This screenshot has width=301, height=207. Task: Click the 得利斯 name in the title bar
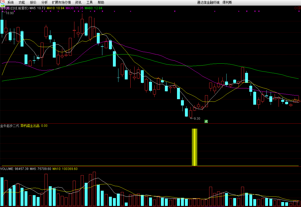tap(227, 2)
